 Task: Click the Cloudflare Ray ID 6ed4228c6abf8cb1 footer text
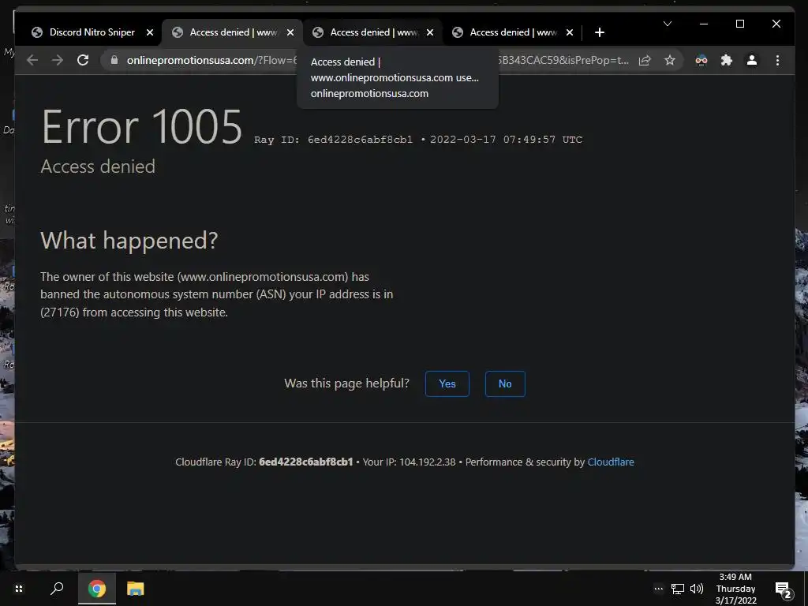pyautogui.click(x=264, y=462)
